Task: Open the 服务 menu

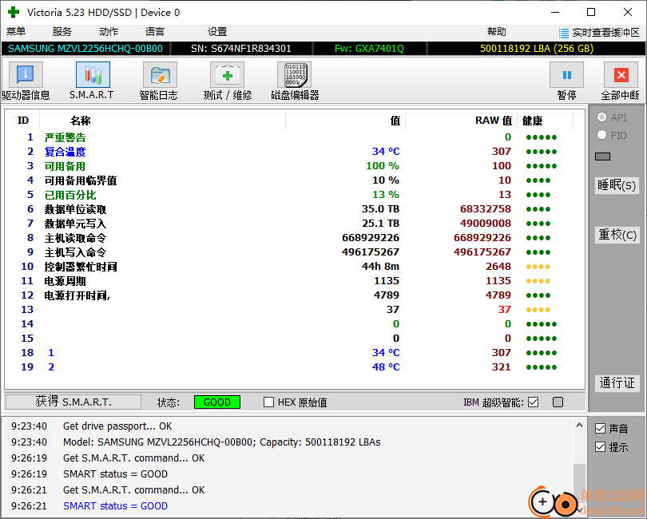Action: [x=62, y=32]
